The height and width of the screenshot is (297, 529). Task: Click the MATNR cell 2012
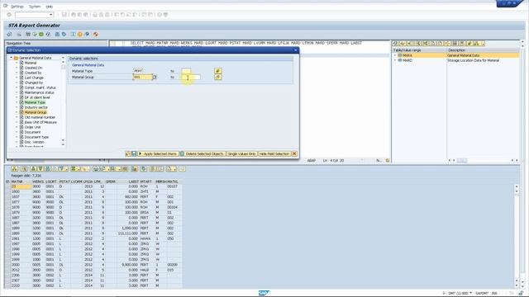coord(21,270)
